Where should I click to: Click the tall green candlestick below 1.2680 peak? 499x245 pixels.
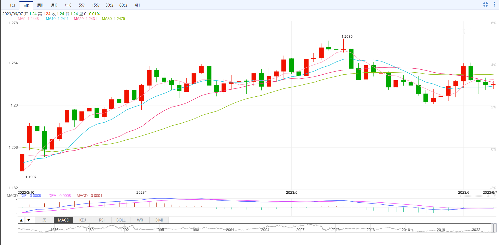point(351,58)
